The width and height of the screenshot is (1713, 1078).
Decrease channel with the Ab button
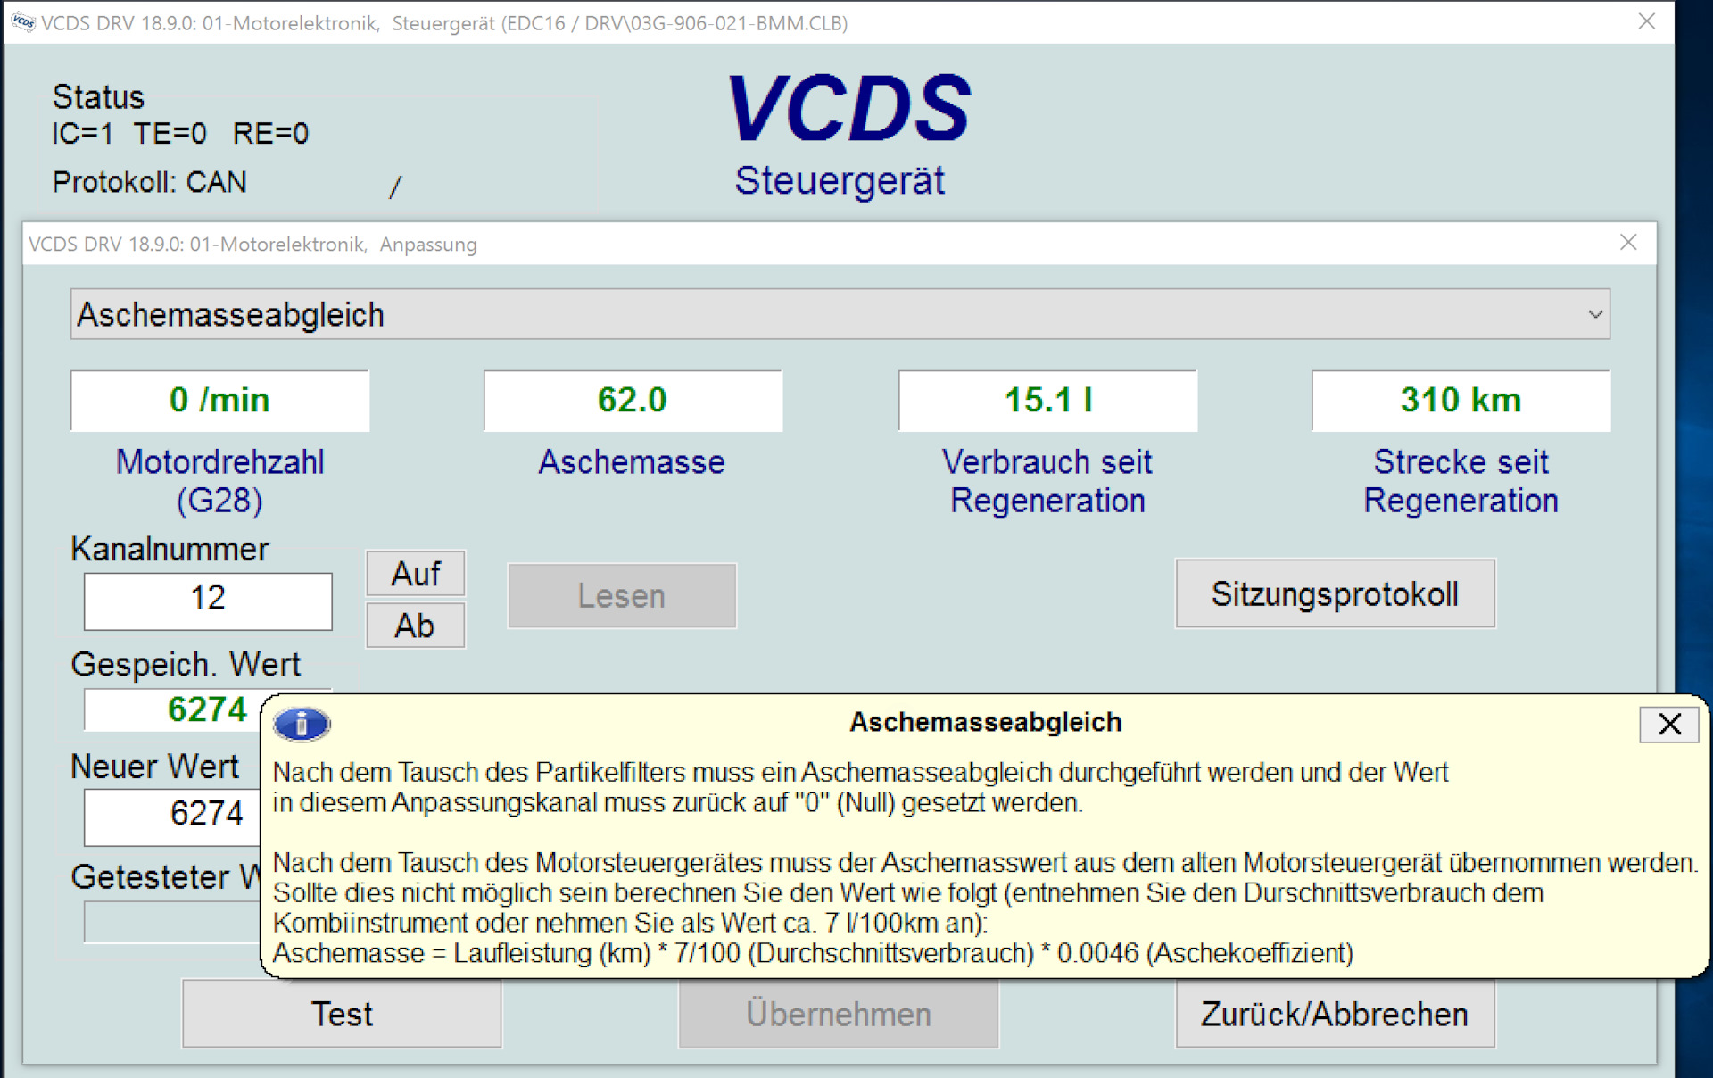pyautogui.click(x=415, y=625)
